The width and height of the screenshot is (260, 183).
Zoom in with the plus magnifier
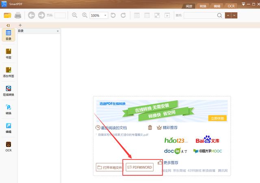coord(85,15)
